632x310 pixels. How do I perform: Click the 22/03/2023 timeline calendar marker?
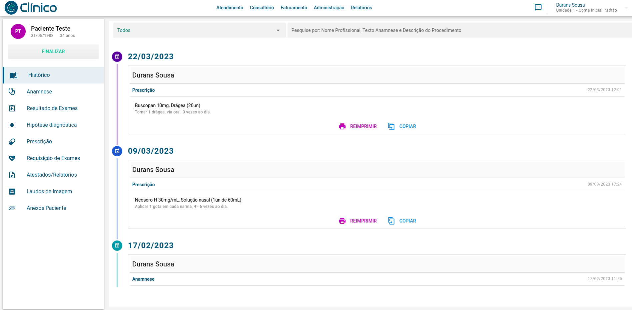[117, 57]
